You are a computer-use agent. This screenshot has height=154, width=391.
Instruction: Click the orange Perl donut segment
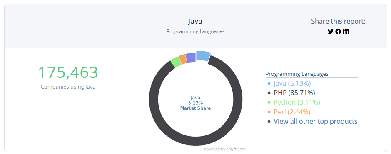[x=183, y=59]
